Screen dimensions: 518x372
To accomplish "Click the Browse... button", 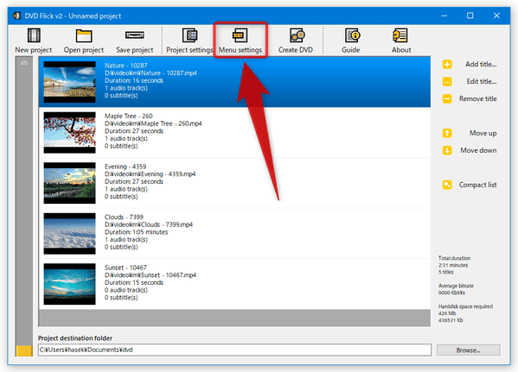I will click(x=468, y=350).
